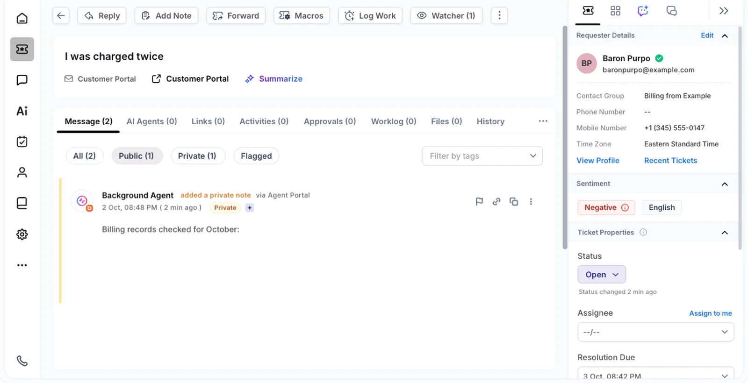Image resolution: width=748 pixels, height=383 pixels.
Task: Open the Home icon in sidebar
Action: [x=22, y=18]
